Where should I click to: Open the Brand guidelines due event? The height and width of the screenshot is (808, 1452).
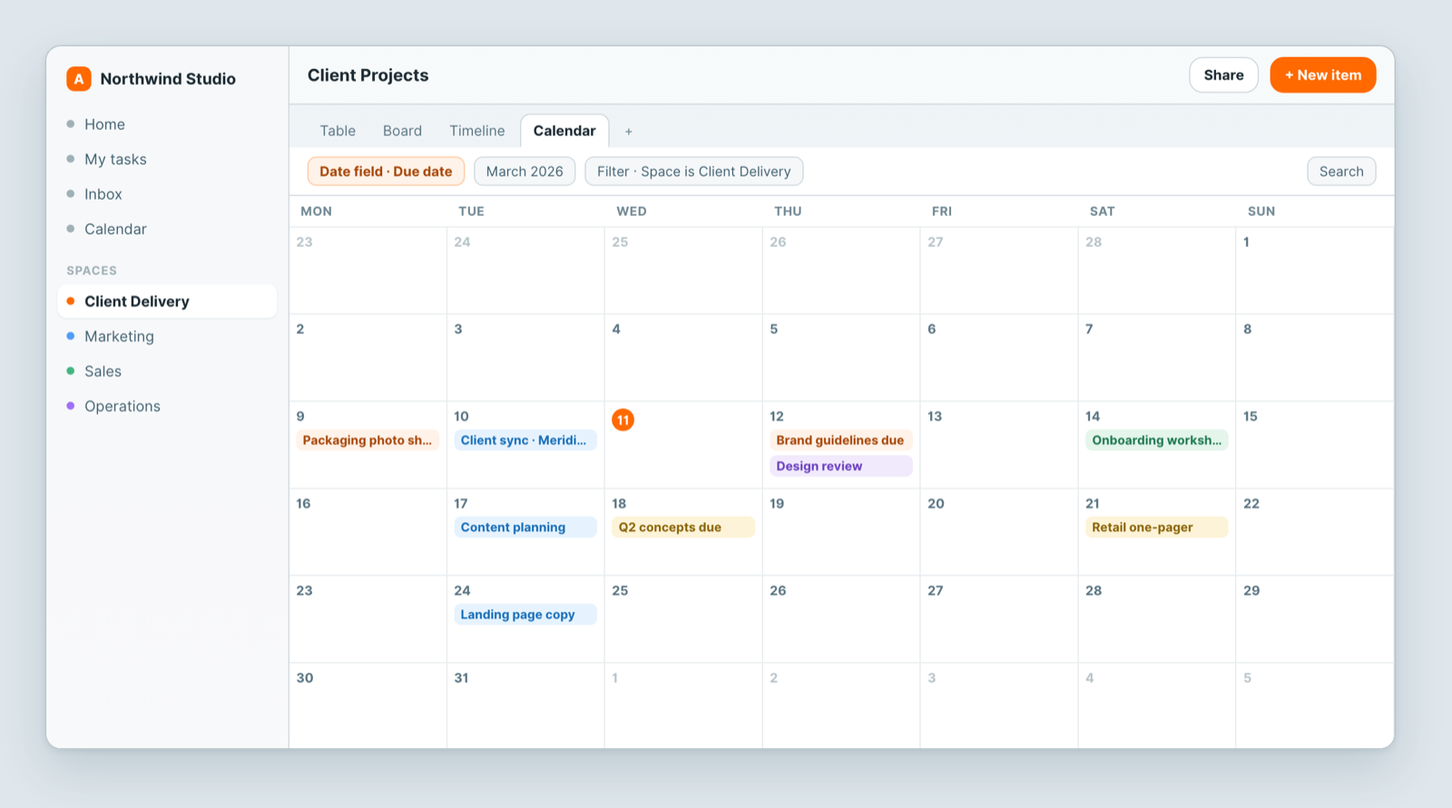pos(841,440)
